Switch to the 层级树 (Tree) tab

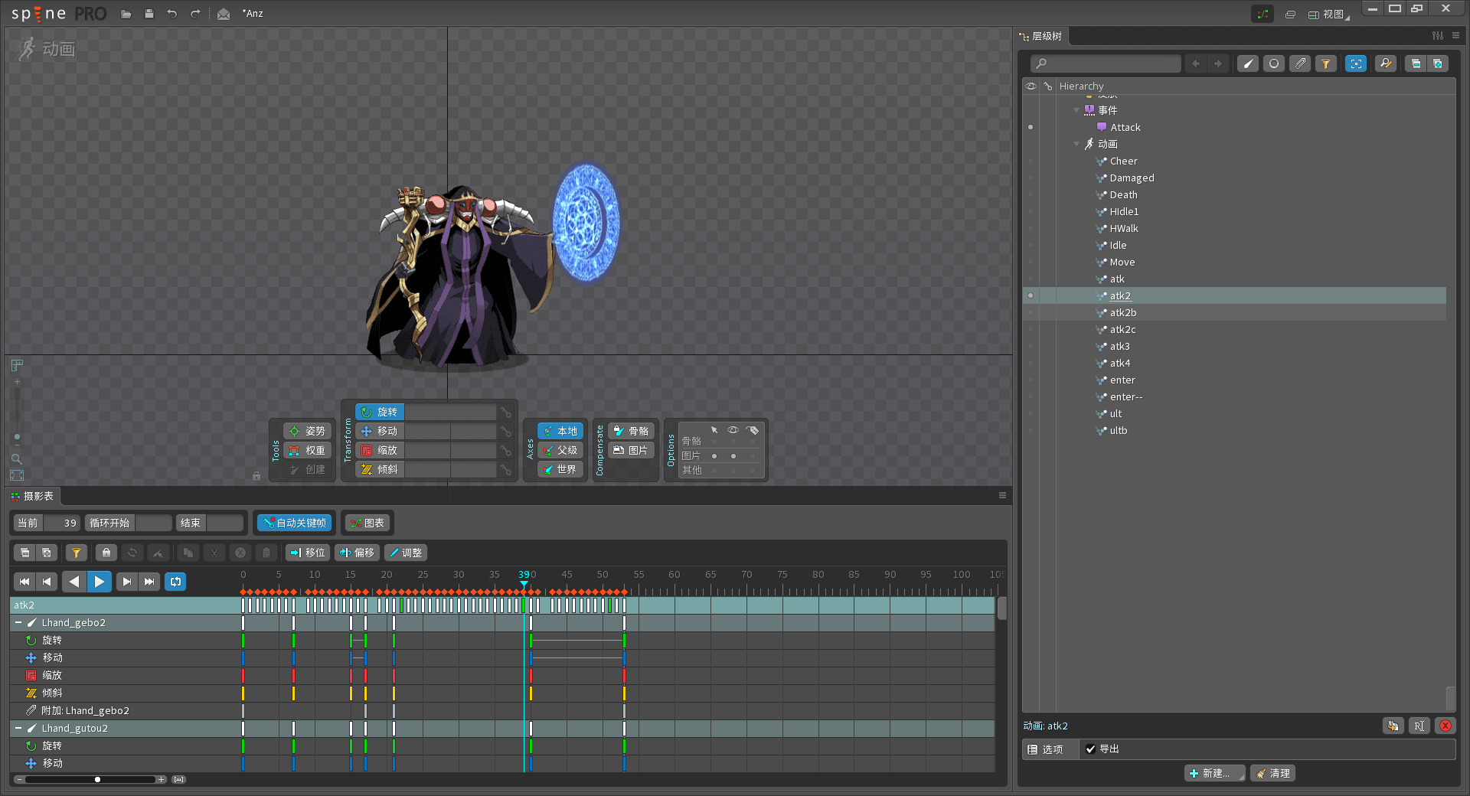[x=1041, y=36]
